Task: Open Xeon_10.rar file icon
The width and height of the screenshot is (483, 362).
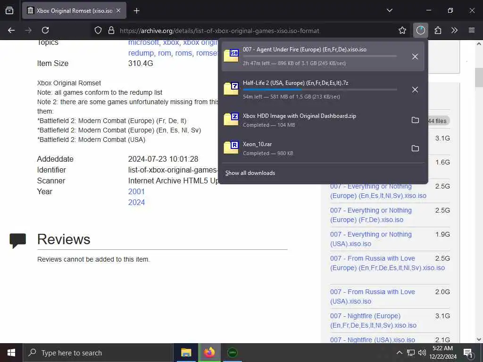Action: coord(231,148)
